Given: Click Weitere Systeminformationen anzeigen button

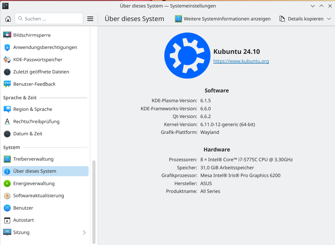Looking at the screenshot, I should point(223,19).
